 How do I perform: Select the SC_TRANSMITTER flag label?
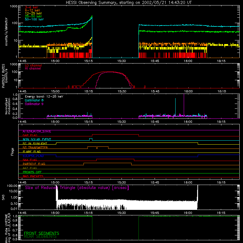35,148
